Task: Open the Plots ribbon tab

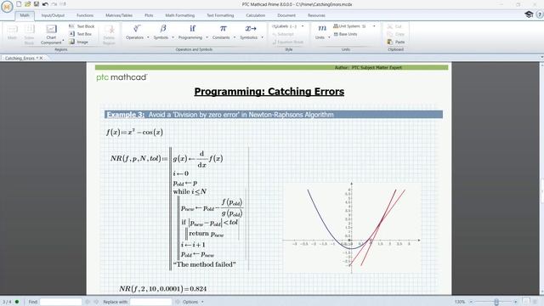Action: (x=149, y=15)
